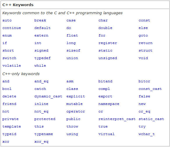Open the template keyword link
The width and height of the screenshot is (170, 147).
[x=12, y=127]
